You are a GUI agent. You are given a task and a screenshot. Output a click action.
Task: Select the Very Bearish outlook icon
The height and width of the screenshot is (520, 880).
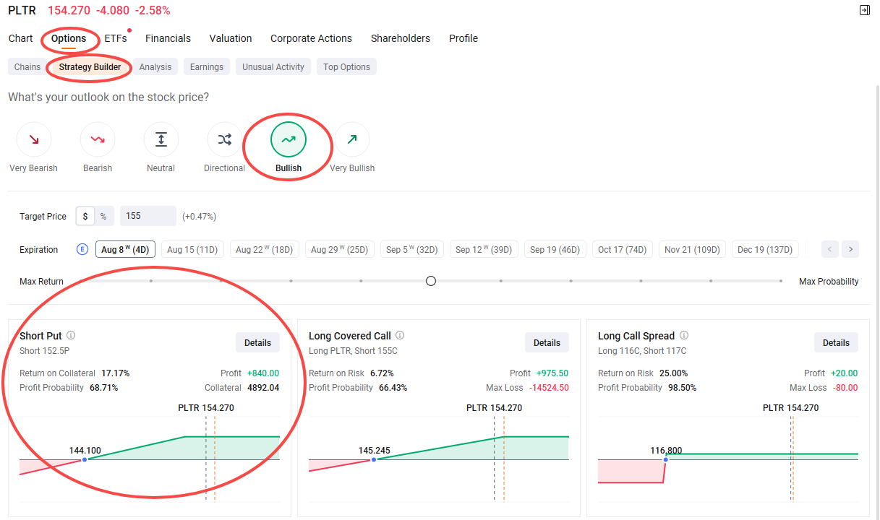[34, 139]
